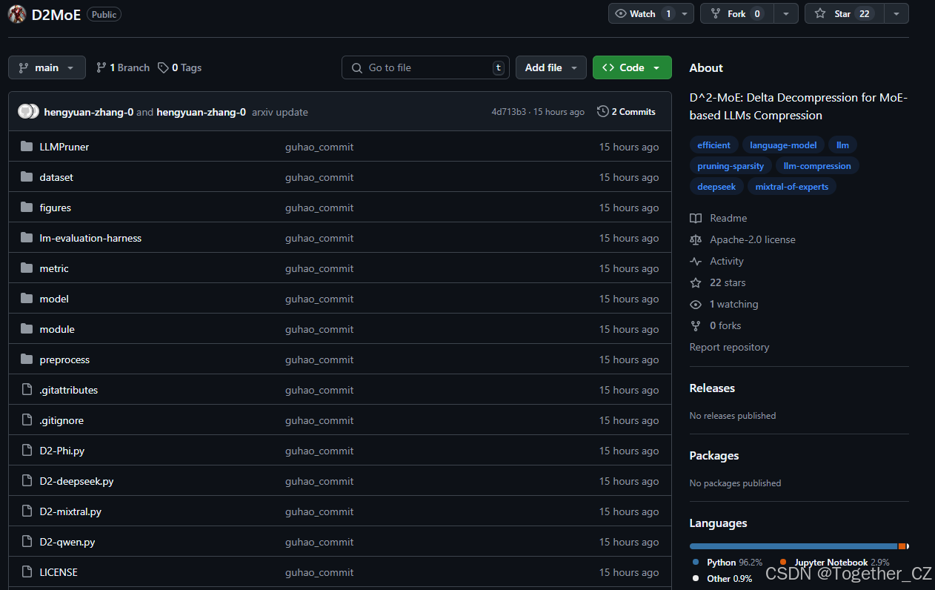
Task: Click the .gitattributes file icon
Action: (27, 390)
